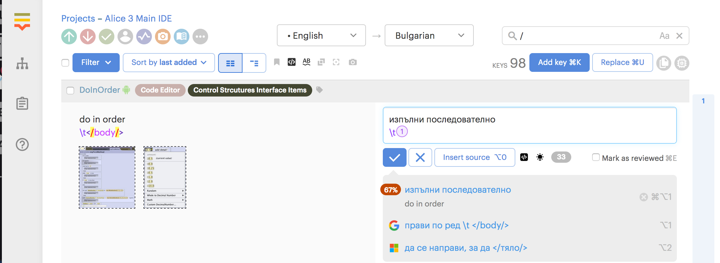
Task: Click the Lokalise logo icon
Action: (x=22, y=22)
